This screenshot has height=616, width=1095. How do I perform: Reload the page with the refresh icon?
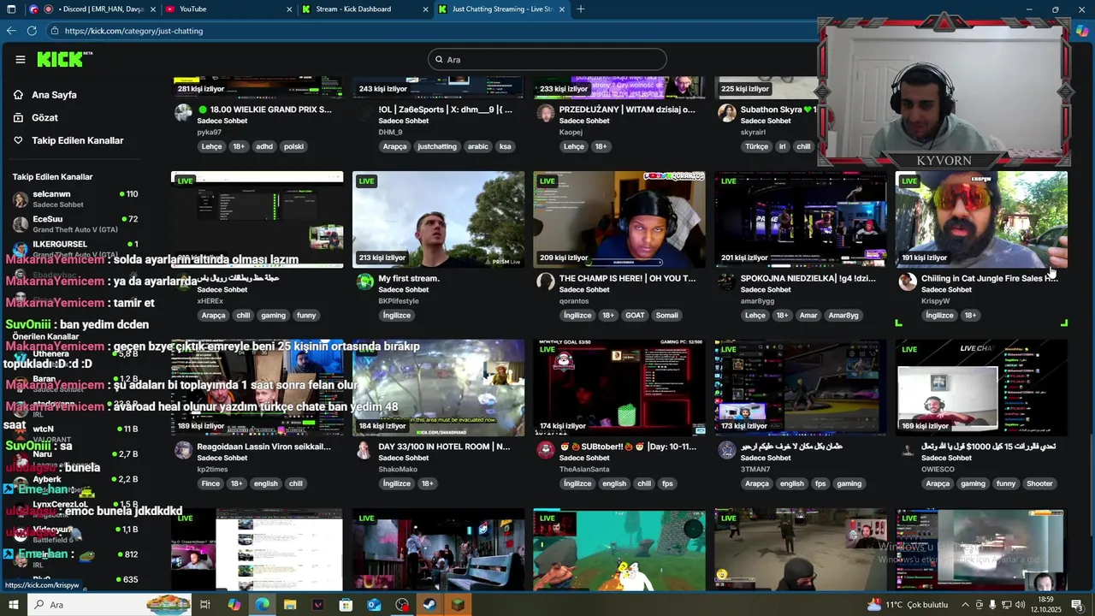(x=32, y=31)
